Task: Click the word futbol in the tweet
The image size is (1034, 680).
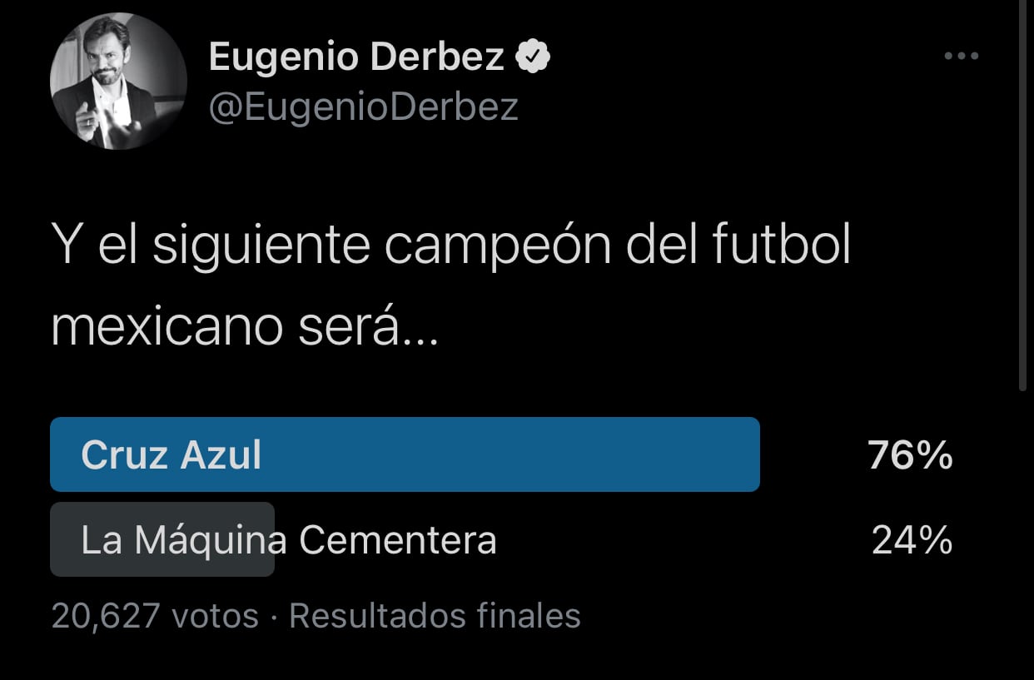Action: (x=783, y=246)
